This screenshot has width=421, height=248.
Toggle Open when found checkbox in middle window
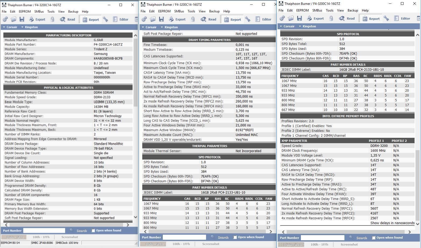tap(235, 237)
